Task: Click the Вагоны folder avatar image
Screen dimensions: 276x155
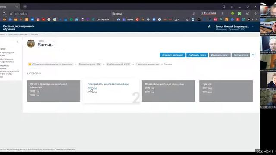Action: pyautogui.click(x=31, y=43)
